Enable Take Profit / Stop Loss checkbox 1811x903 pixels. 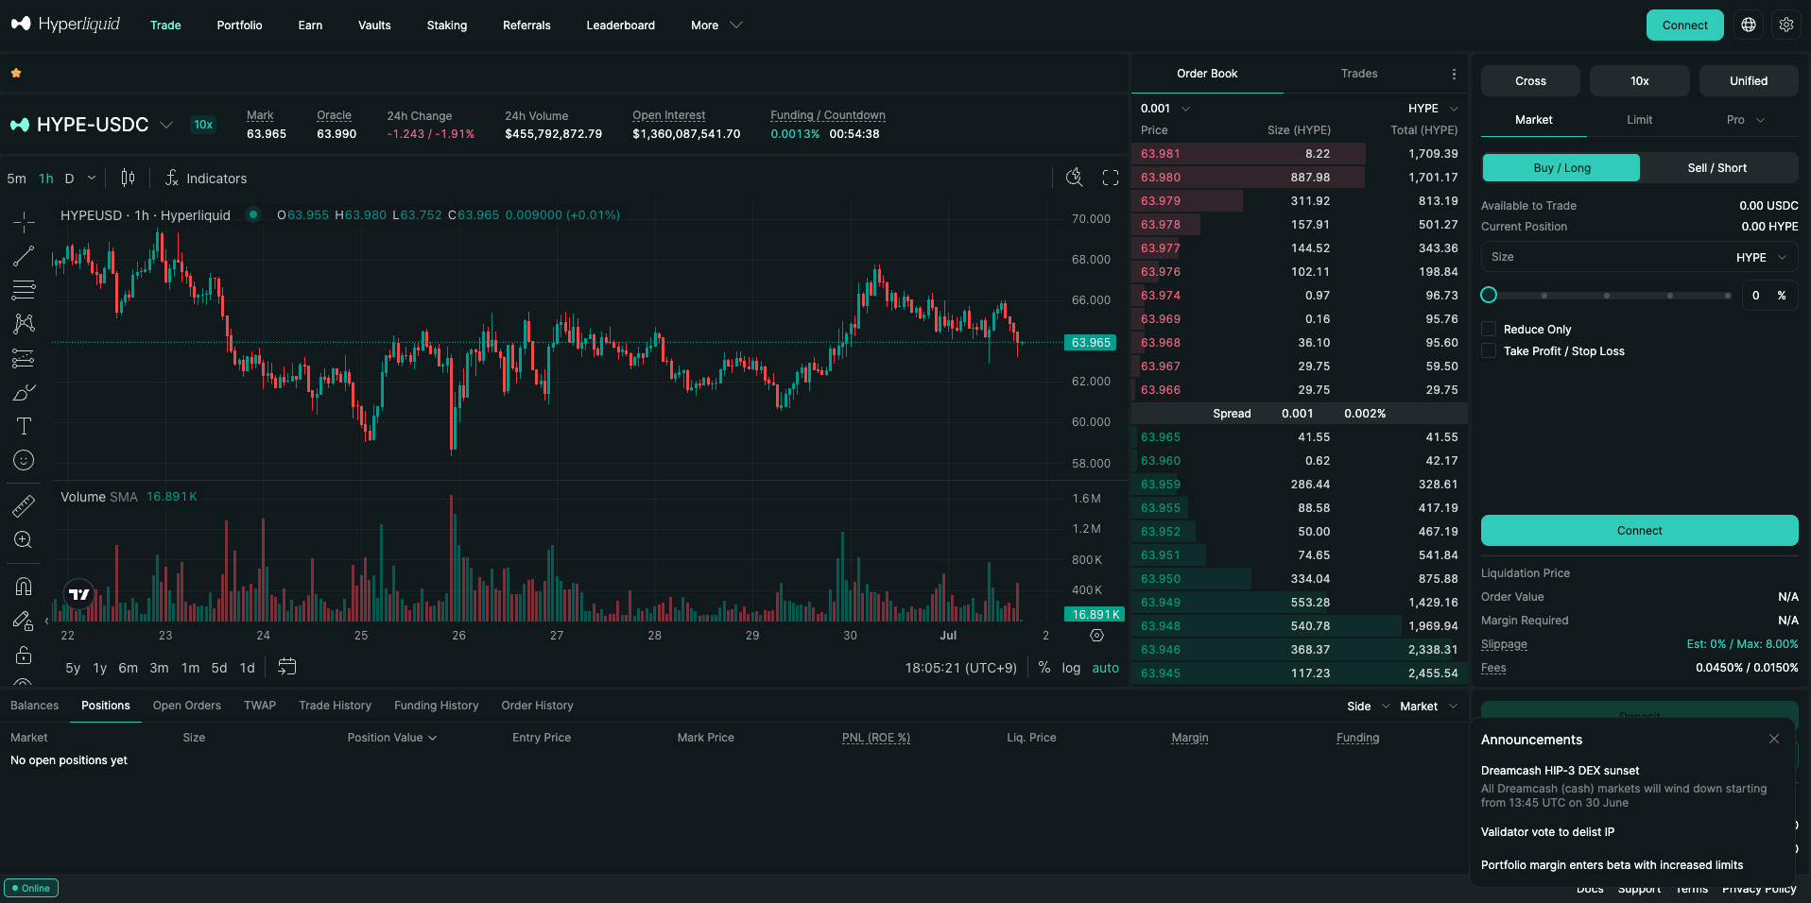pos(1489,350)
